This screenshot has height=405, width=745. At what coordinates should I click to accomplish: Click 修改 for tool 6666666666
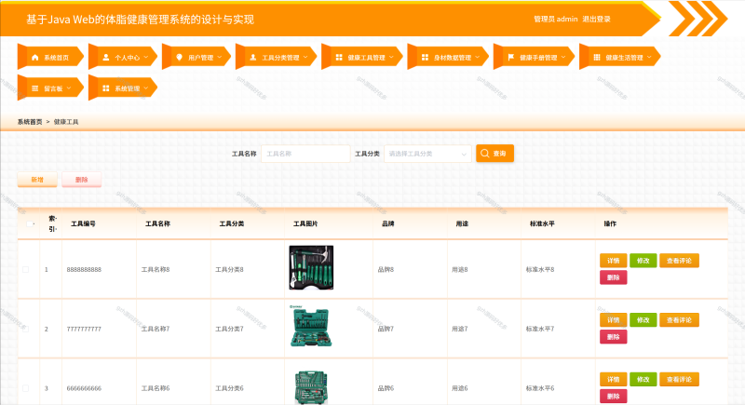tap(643, 379)
